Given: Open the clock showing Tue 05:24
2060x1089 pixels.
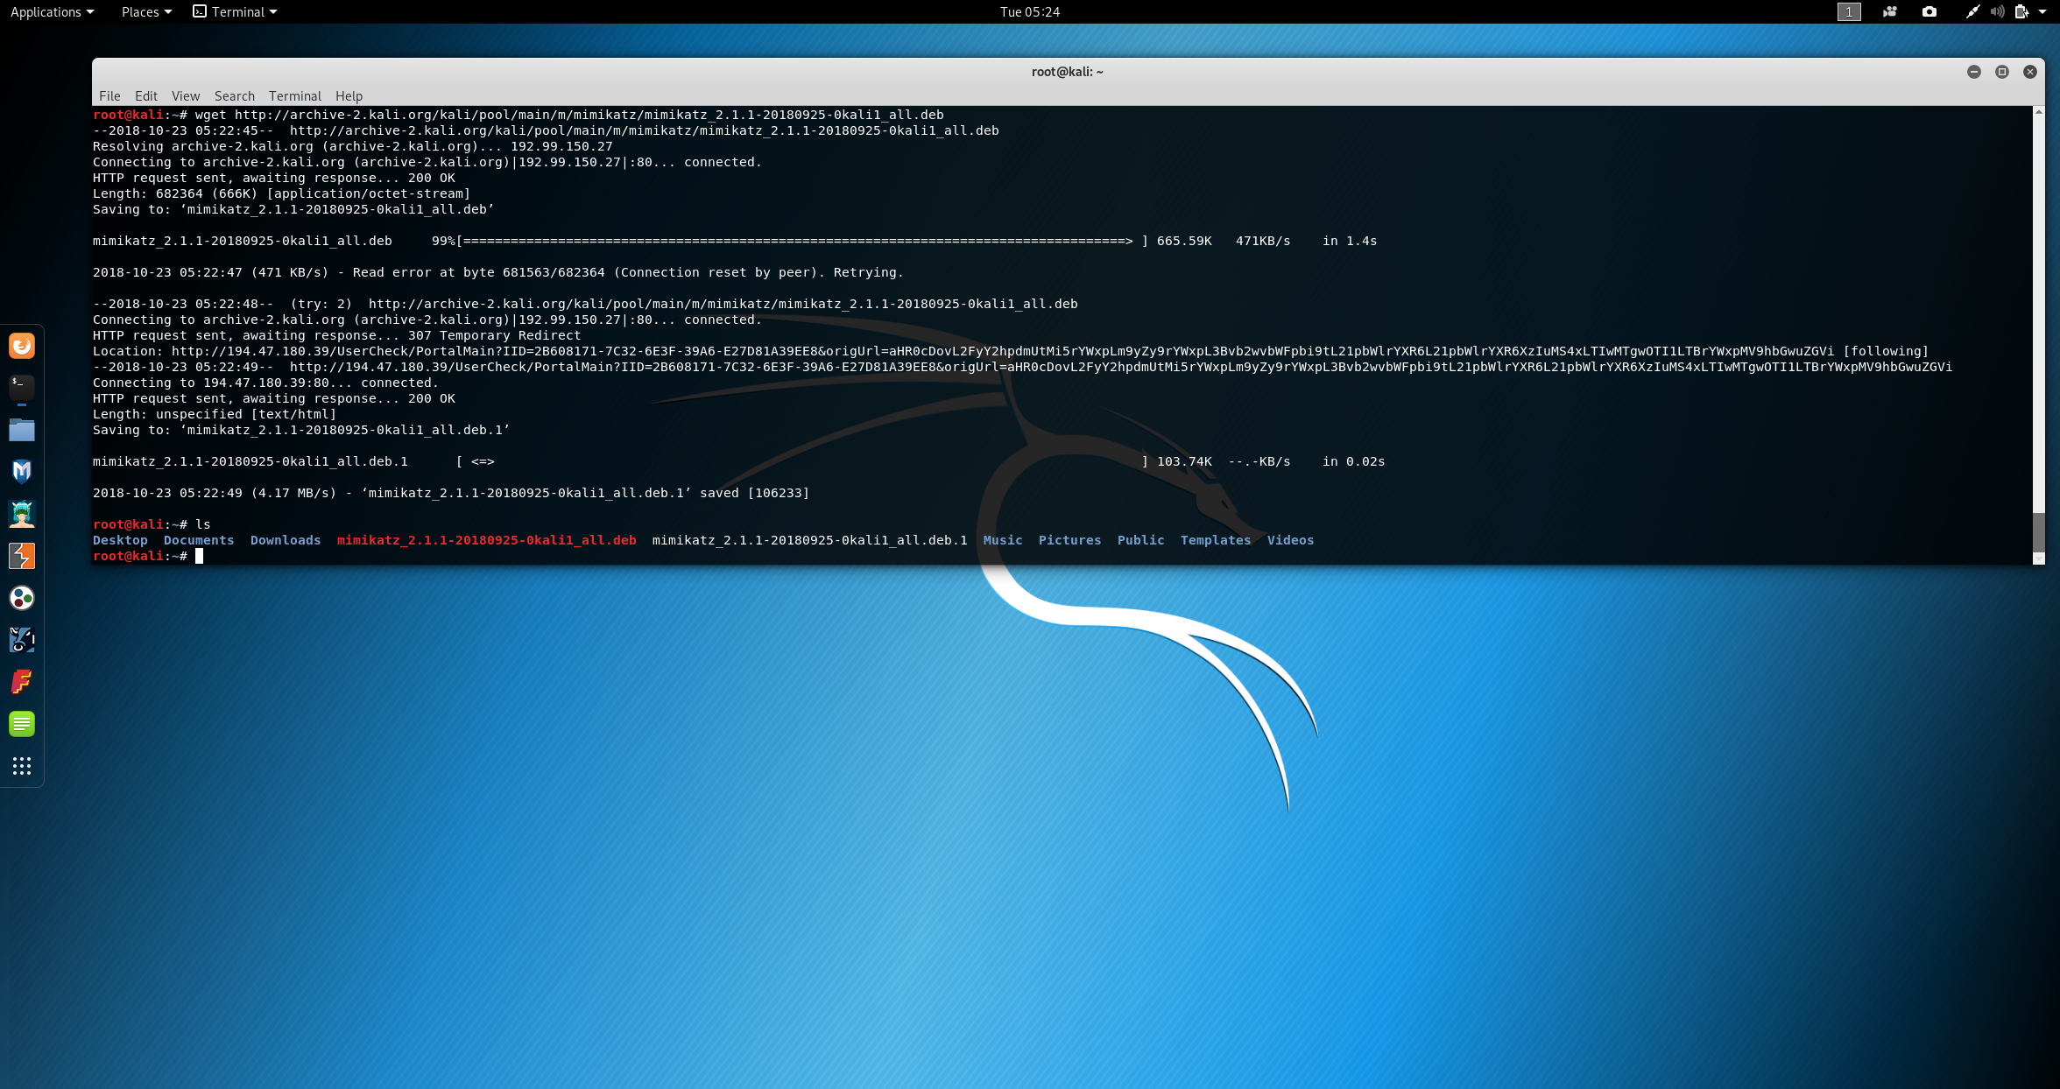Looking at the screenshot, I should click(1030, 11).
